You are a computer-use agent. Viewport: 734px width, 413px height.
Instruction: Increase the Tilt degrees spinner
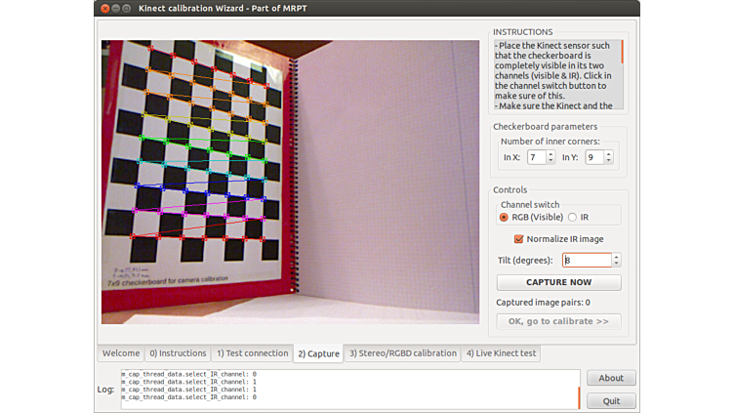[x=617, y=257]
